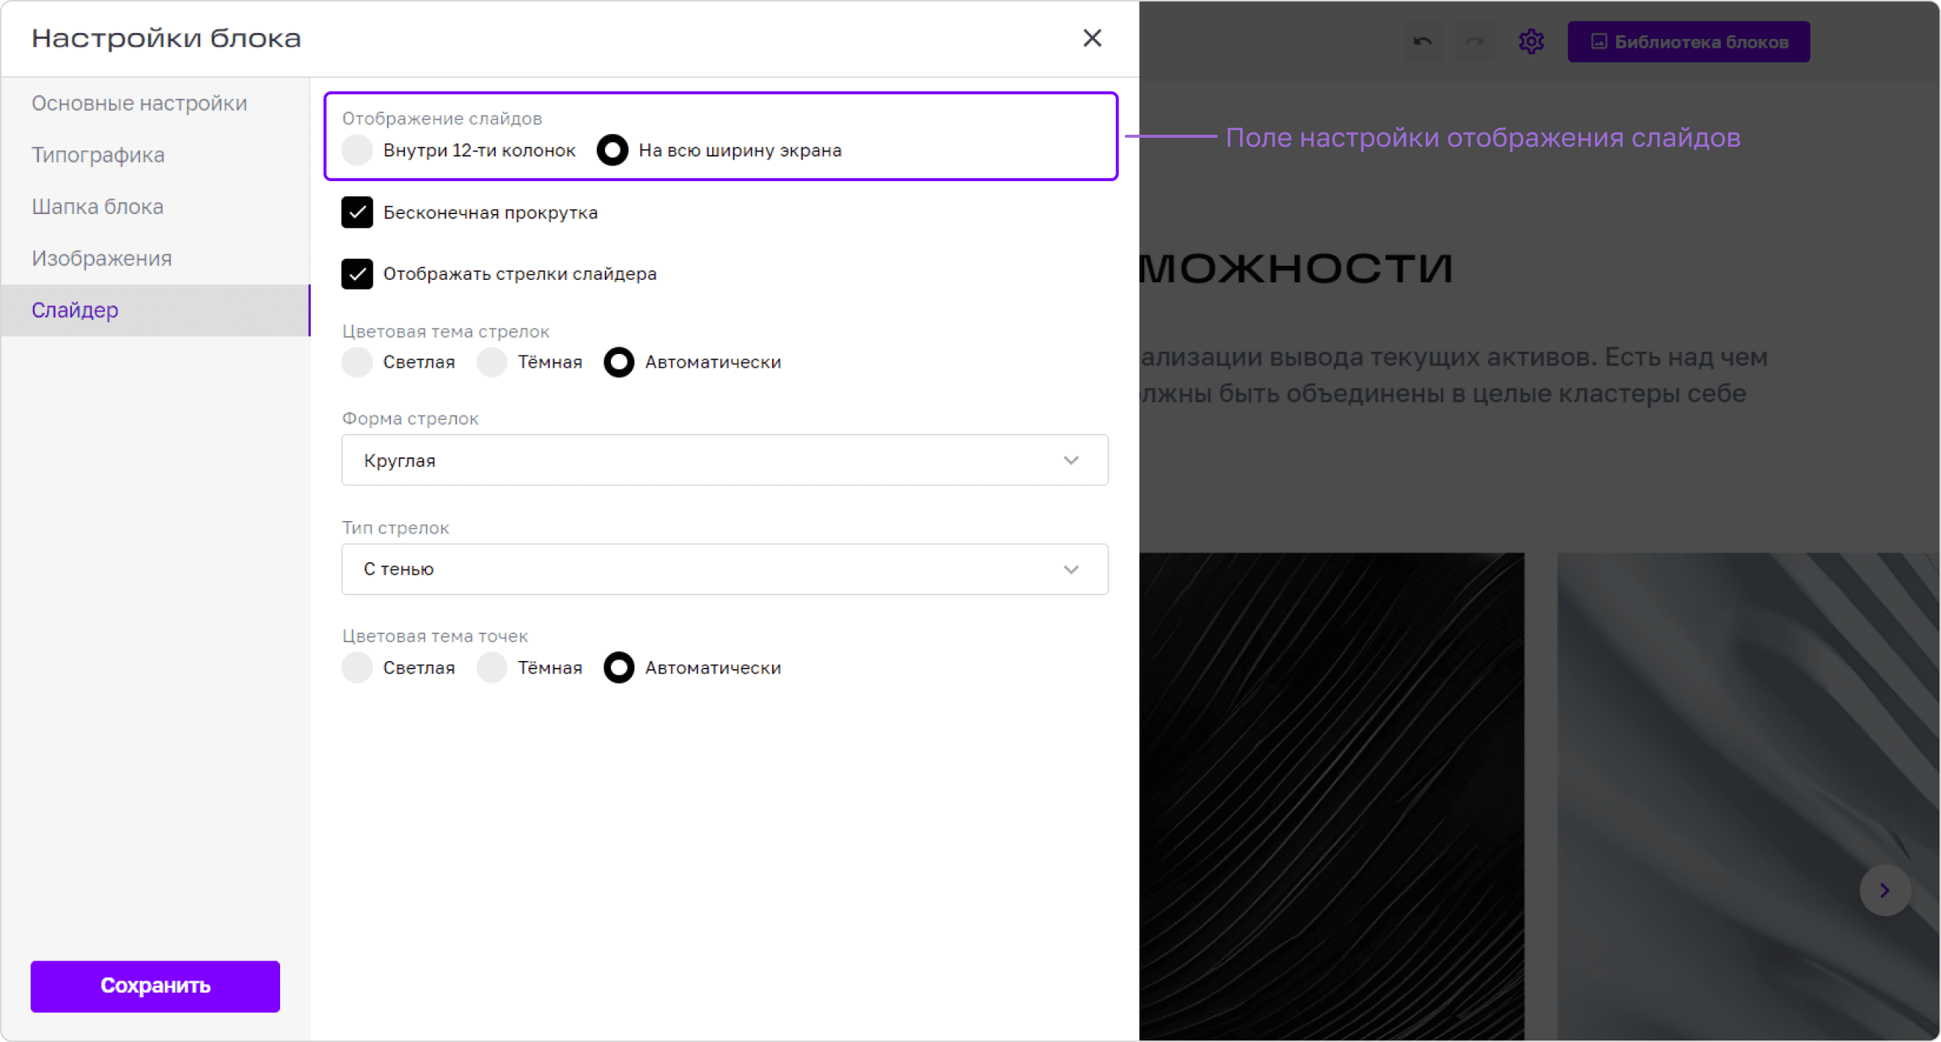Open page settings gear icon
Viewport: 1941px width, 1042px height.
tap(1531, 41)
